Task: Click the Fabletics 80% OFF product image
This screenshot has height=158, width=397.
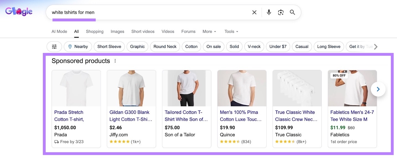Action: pyautogui.click(x=352, y=88)
